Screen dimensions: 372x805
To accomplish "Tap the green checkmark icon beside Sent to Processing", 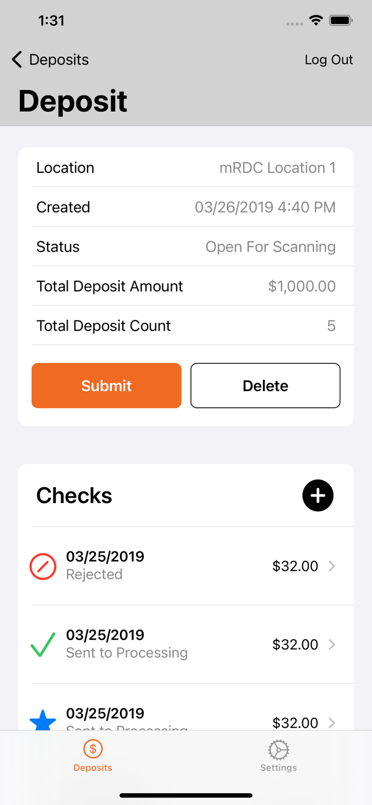I will (43, 644).
